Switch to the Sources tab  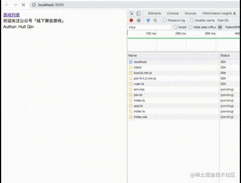point(190,13)
